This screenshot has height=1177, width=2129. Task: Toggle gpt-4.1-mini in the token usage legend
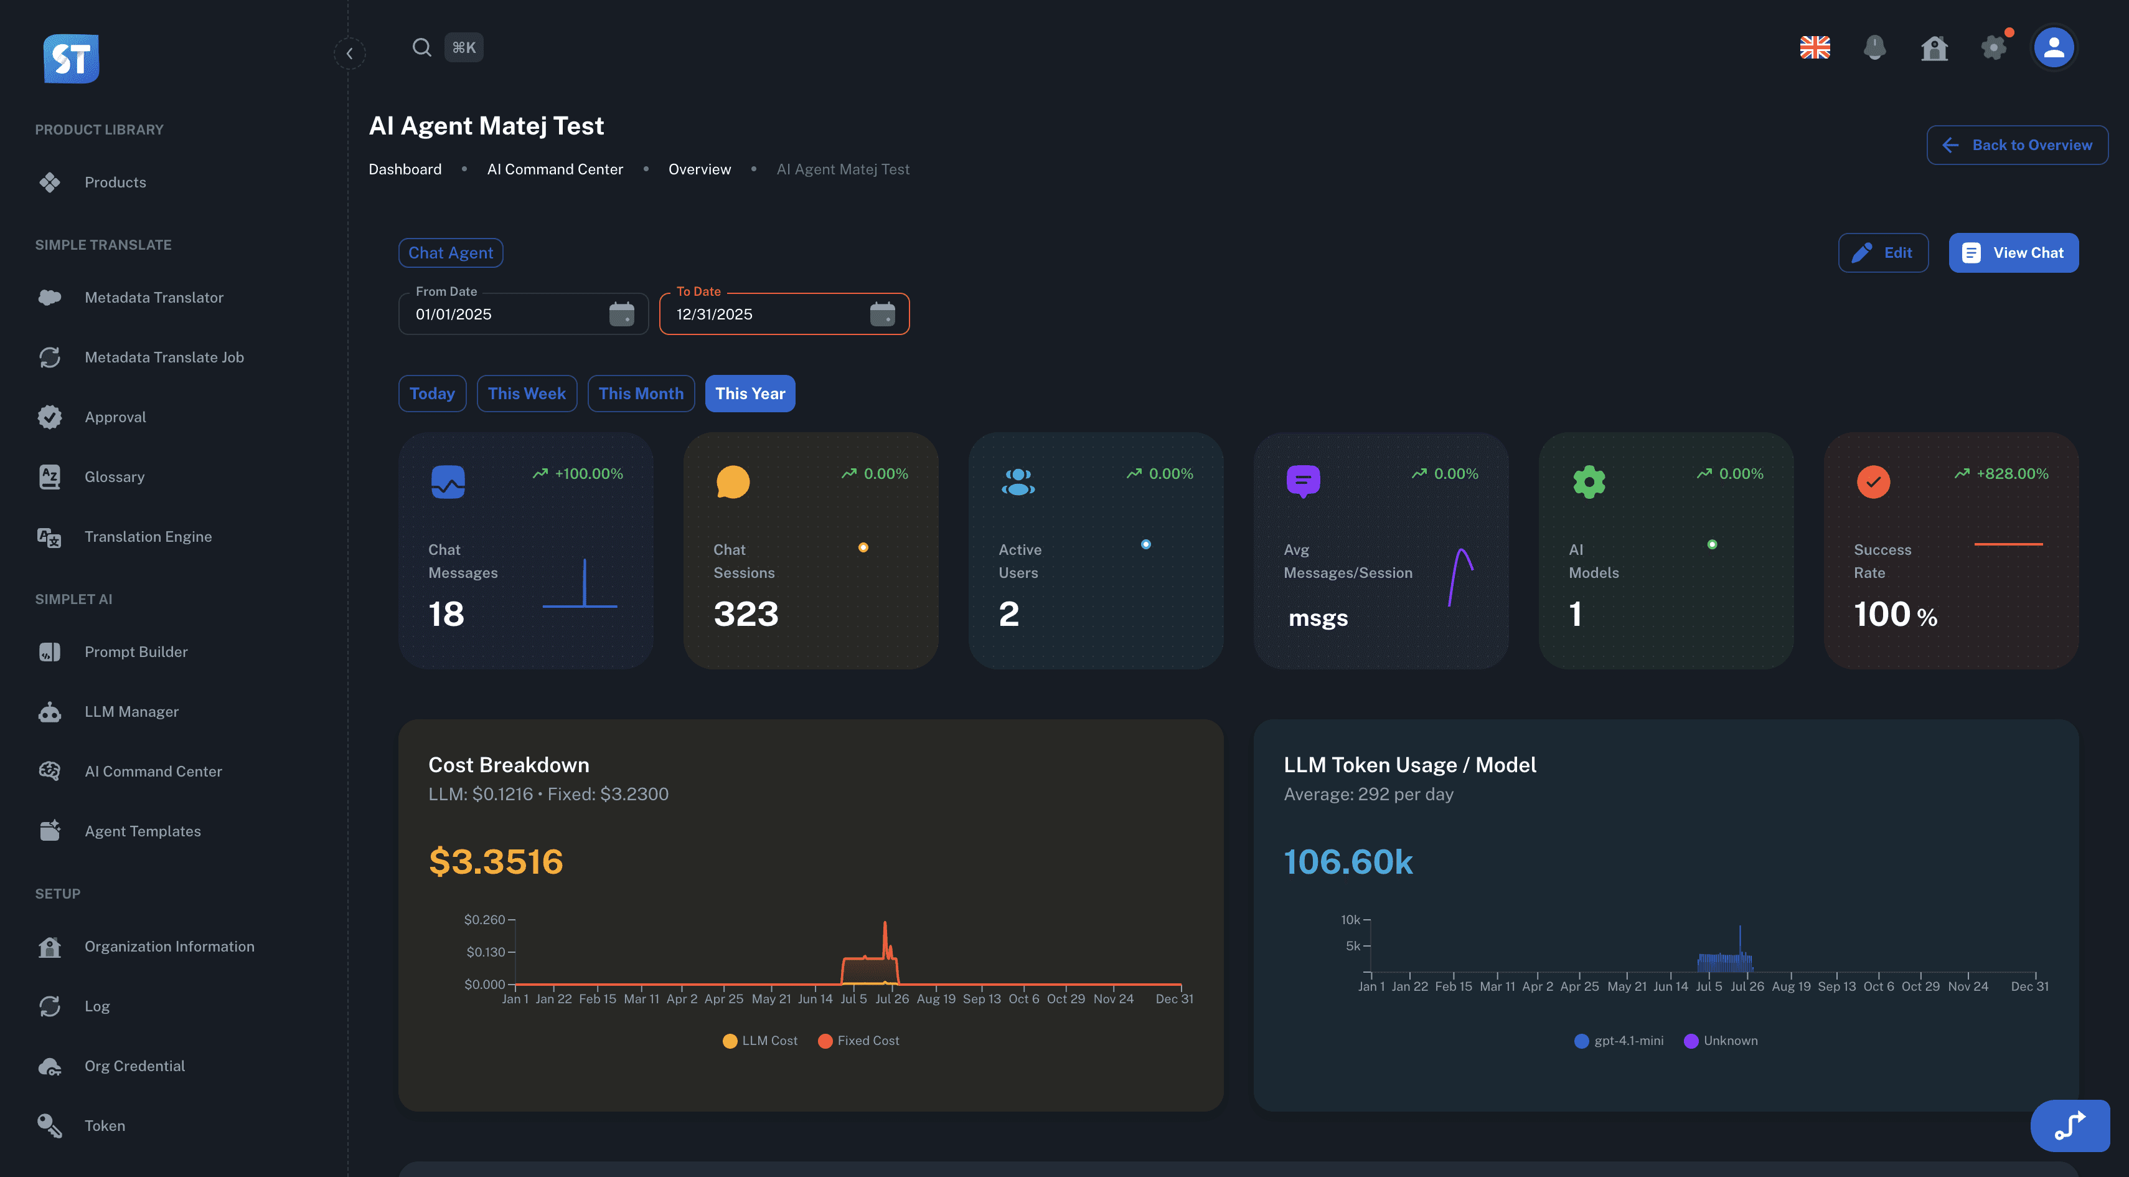point(1620,1040)
